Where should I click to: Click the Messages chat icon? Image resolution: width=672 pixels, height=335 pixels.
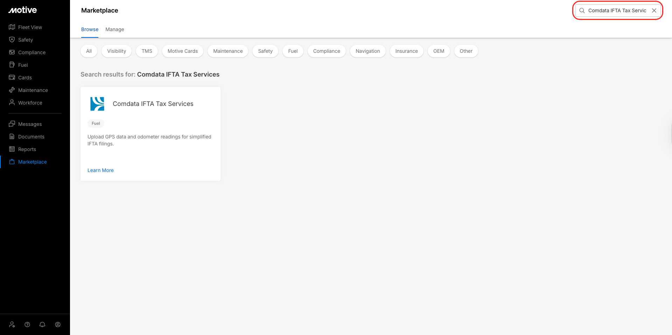(12, 124)
